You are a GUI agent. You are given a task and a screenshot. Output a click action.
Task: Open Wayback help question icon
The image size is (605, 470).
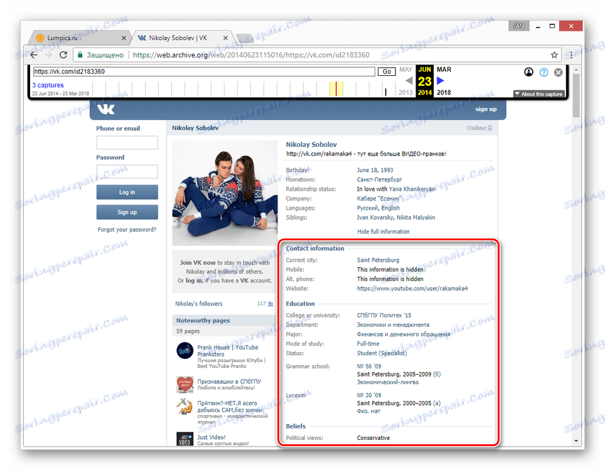pos(543,72)
